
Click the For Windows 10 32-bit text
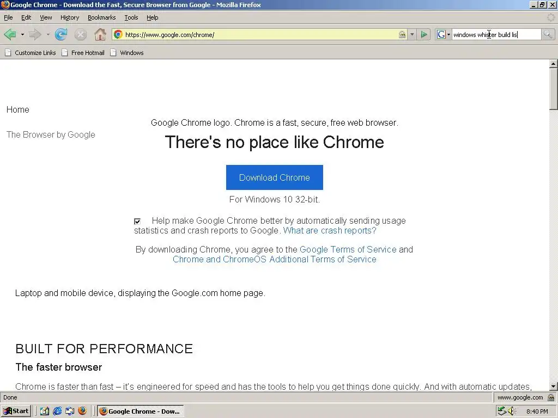pos(275,199)
